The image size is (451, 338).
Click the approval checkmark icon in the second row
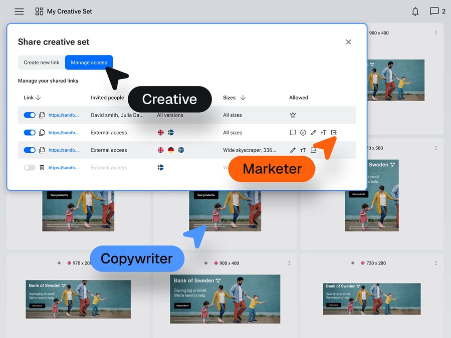tap(303, 133)
